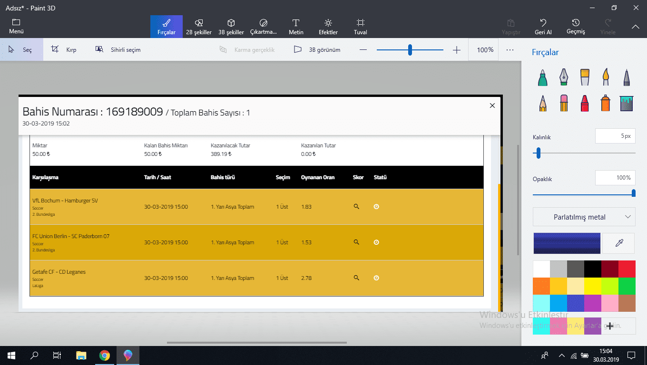Click the Statü clock icon for Union Berlin row
This screenshot has width=647, height=365.
coord(376,242)
